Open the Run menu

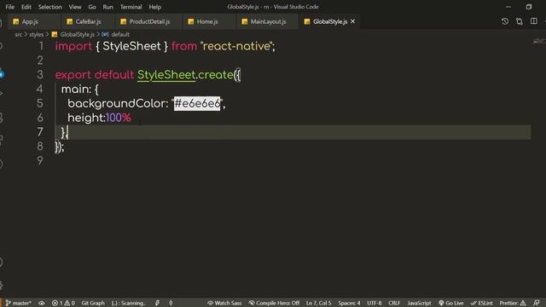coord(108,7)
